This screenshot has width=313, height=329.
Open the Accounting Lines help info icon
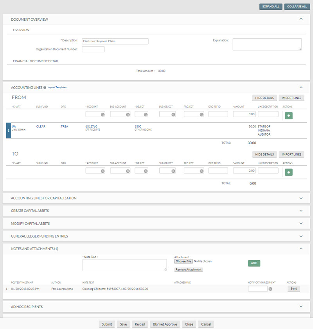point(45,88)
